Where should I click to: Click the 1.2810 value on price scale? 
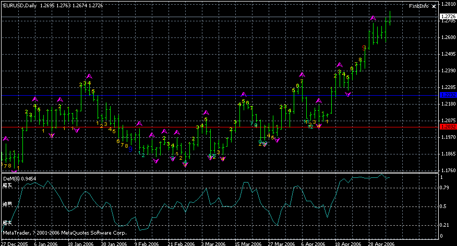tap(448, 4)
